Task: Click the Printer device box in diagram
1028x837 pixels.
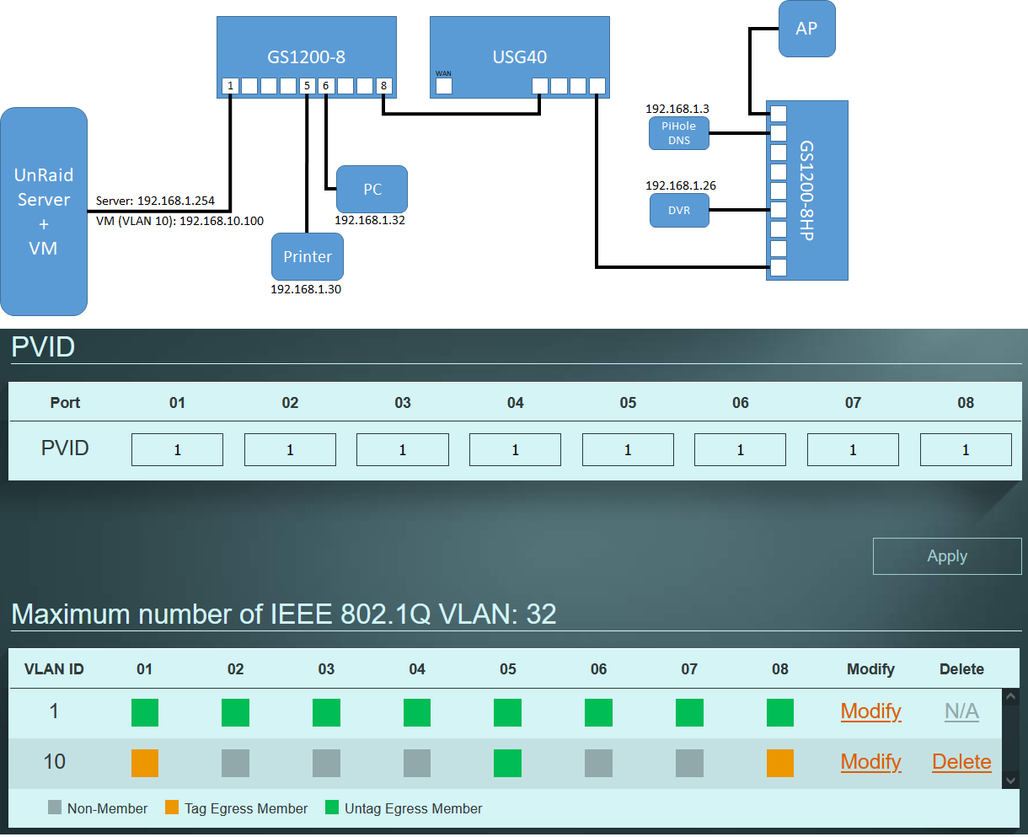Action: [x=308, y=257]
